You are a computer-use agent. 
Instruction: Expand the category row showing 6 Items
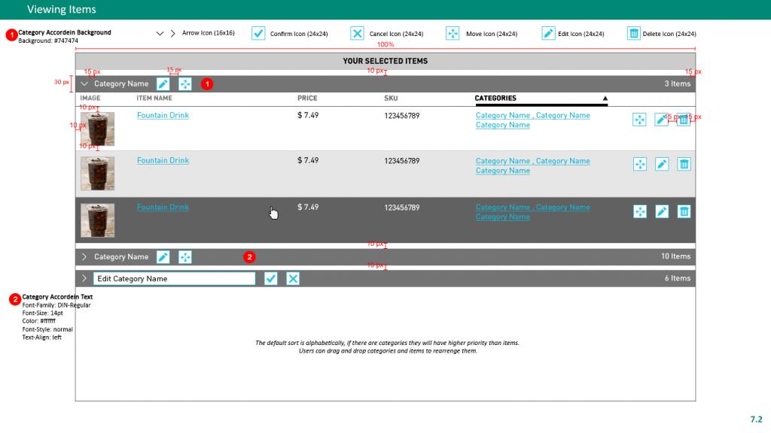(x=84, y=279)
